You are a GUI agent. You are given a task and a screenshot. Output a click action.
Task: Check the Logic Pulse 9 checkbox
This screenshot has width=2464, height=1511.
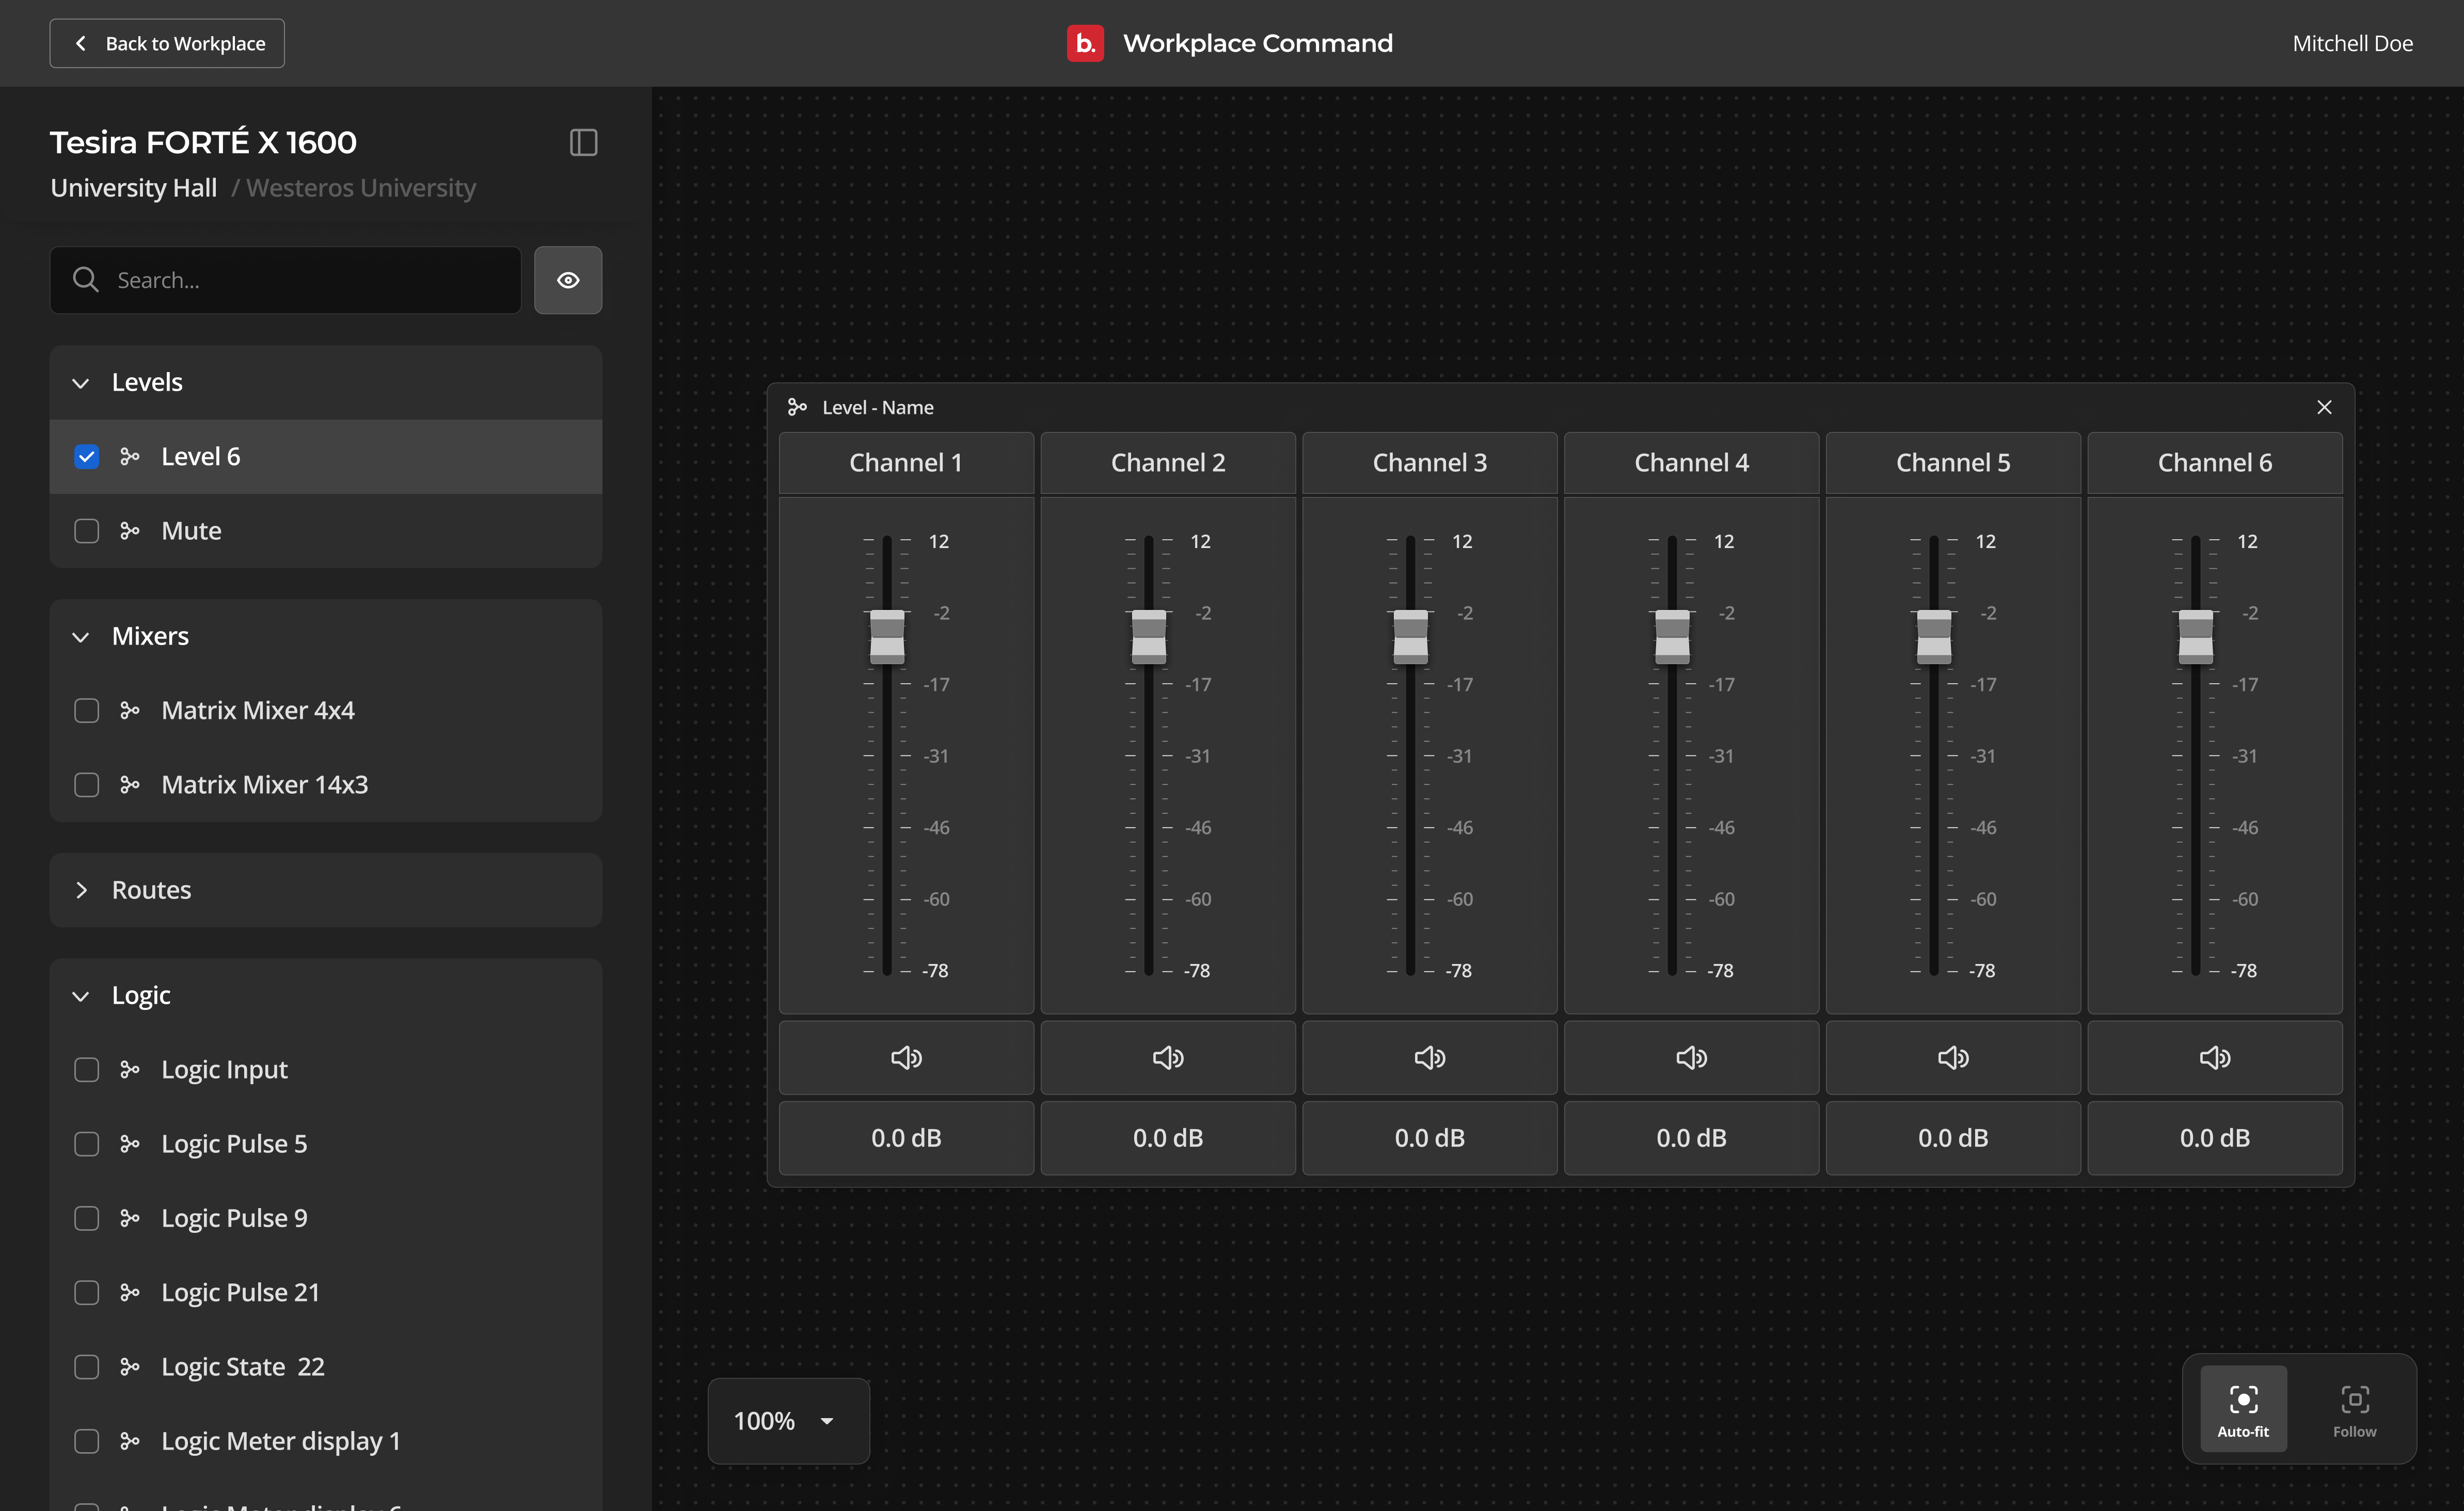click(87, 1218)
